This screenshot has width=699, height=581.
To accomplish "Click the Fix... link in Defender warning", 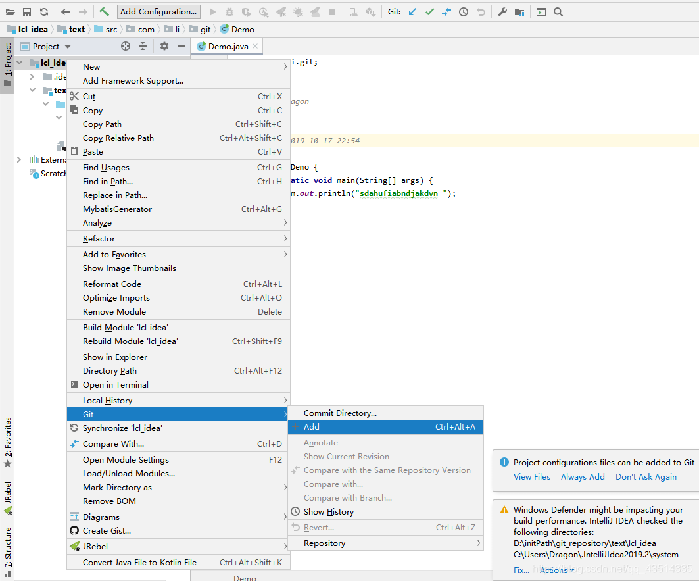I will click(521, 570).
